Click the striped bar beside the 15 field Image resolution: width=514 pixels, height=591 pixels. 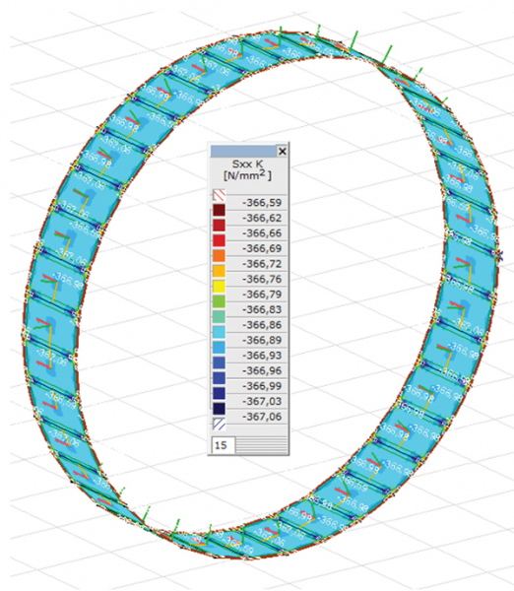[262, 445]
